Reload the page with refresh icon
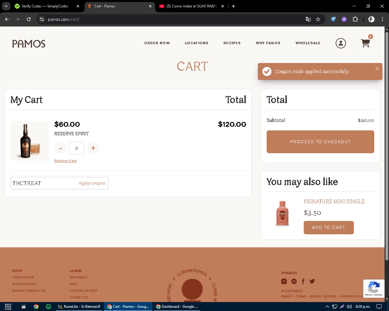 29,19
